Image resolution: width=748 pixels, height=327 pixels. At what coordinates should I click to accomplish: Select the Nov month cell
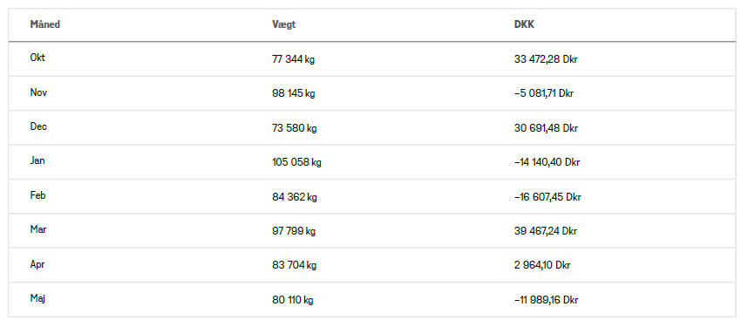coord(38,92)
